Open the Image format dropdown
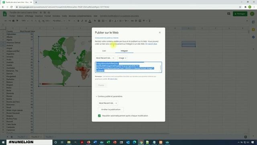The height and width of the screenshot is (145, 257). pos(122,58)
